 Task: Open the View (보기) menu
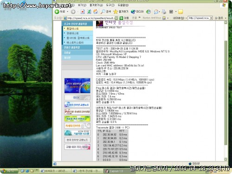82,5
